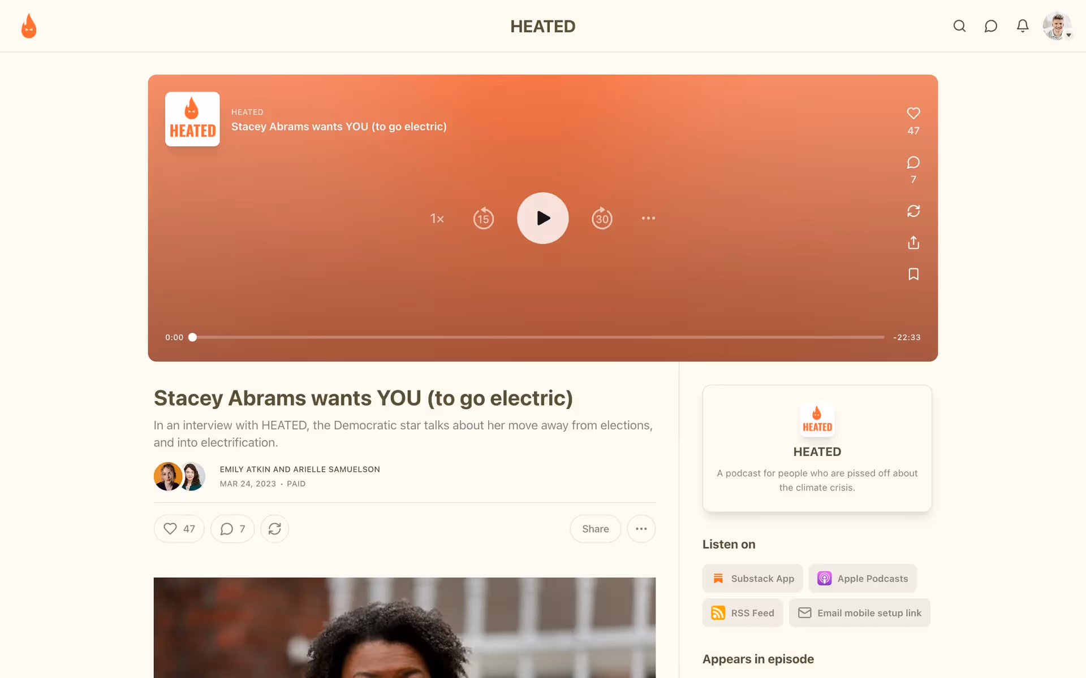The height and width of the screenshot is (678, 1086).
Task: Open search in the top bar
Action: coord(959,26)
